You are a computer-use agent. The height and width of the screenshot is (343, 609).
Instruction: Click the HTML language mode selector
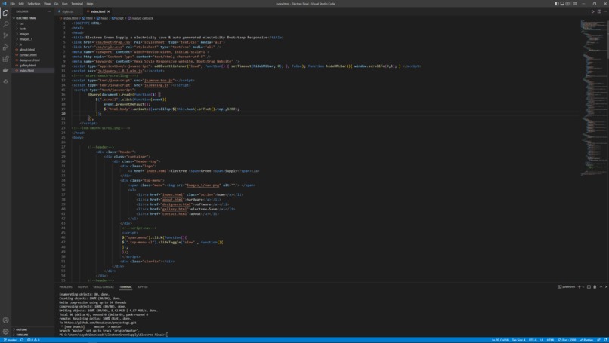pyautogui.click(x=550, y=340)
